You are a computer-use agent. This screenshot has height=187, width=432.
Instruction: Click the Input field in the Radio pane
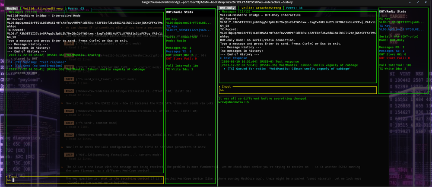pos(82,180)
